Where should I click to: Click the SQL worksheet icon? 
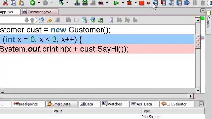tap(62, 3)
